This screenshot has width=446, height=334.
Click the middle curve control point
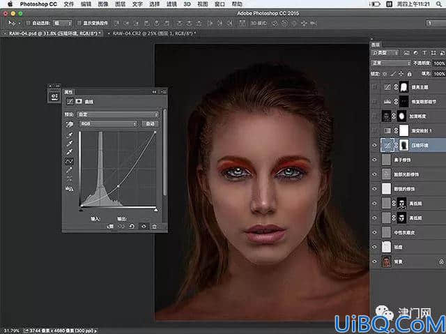(118, 186)
